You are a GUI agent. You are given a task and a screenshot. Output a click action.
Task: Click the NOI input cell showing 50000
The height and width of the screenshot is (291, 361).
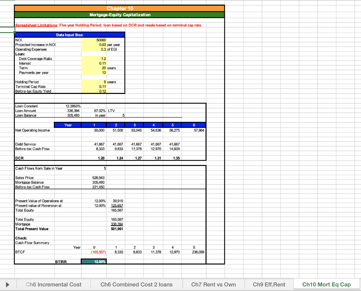point(94,40)
